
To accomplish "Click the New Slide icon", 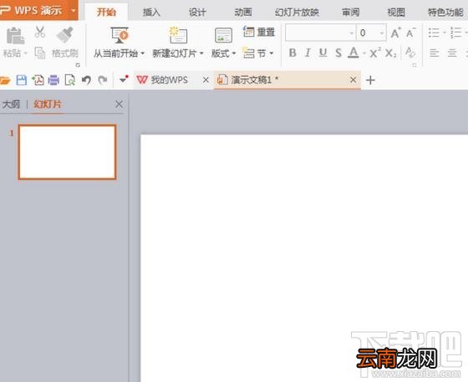I will point(178,35).
